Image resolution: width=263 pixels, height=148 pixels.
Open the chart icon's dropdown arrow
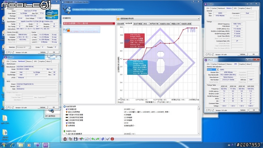[x=89, y=139]
